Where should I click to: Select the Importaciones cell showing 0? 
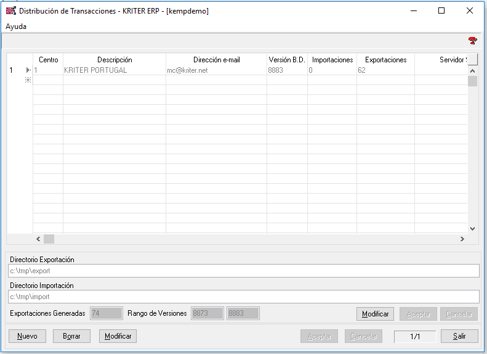[x=332, y=70]
